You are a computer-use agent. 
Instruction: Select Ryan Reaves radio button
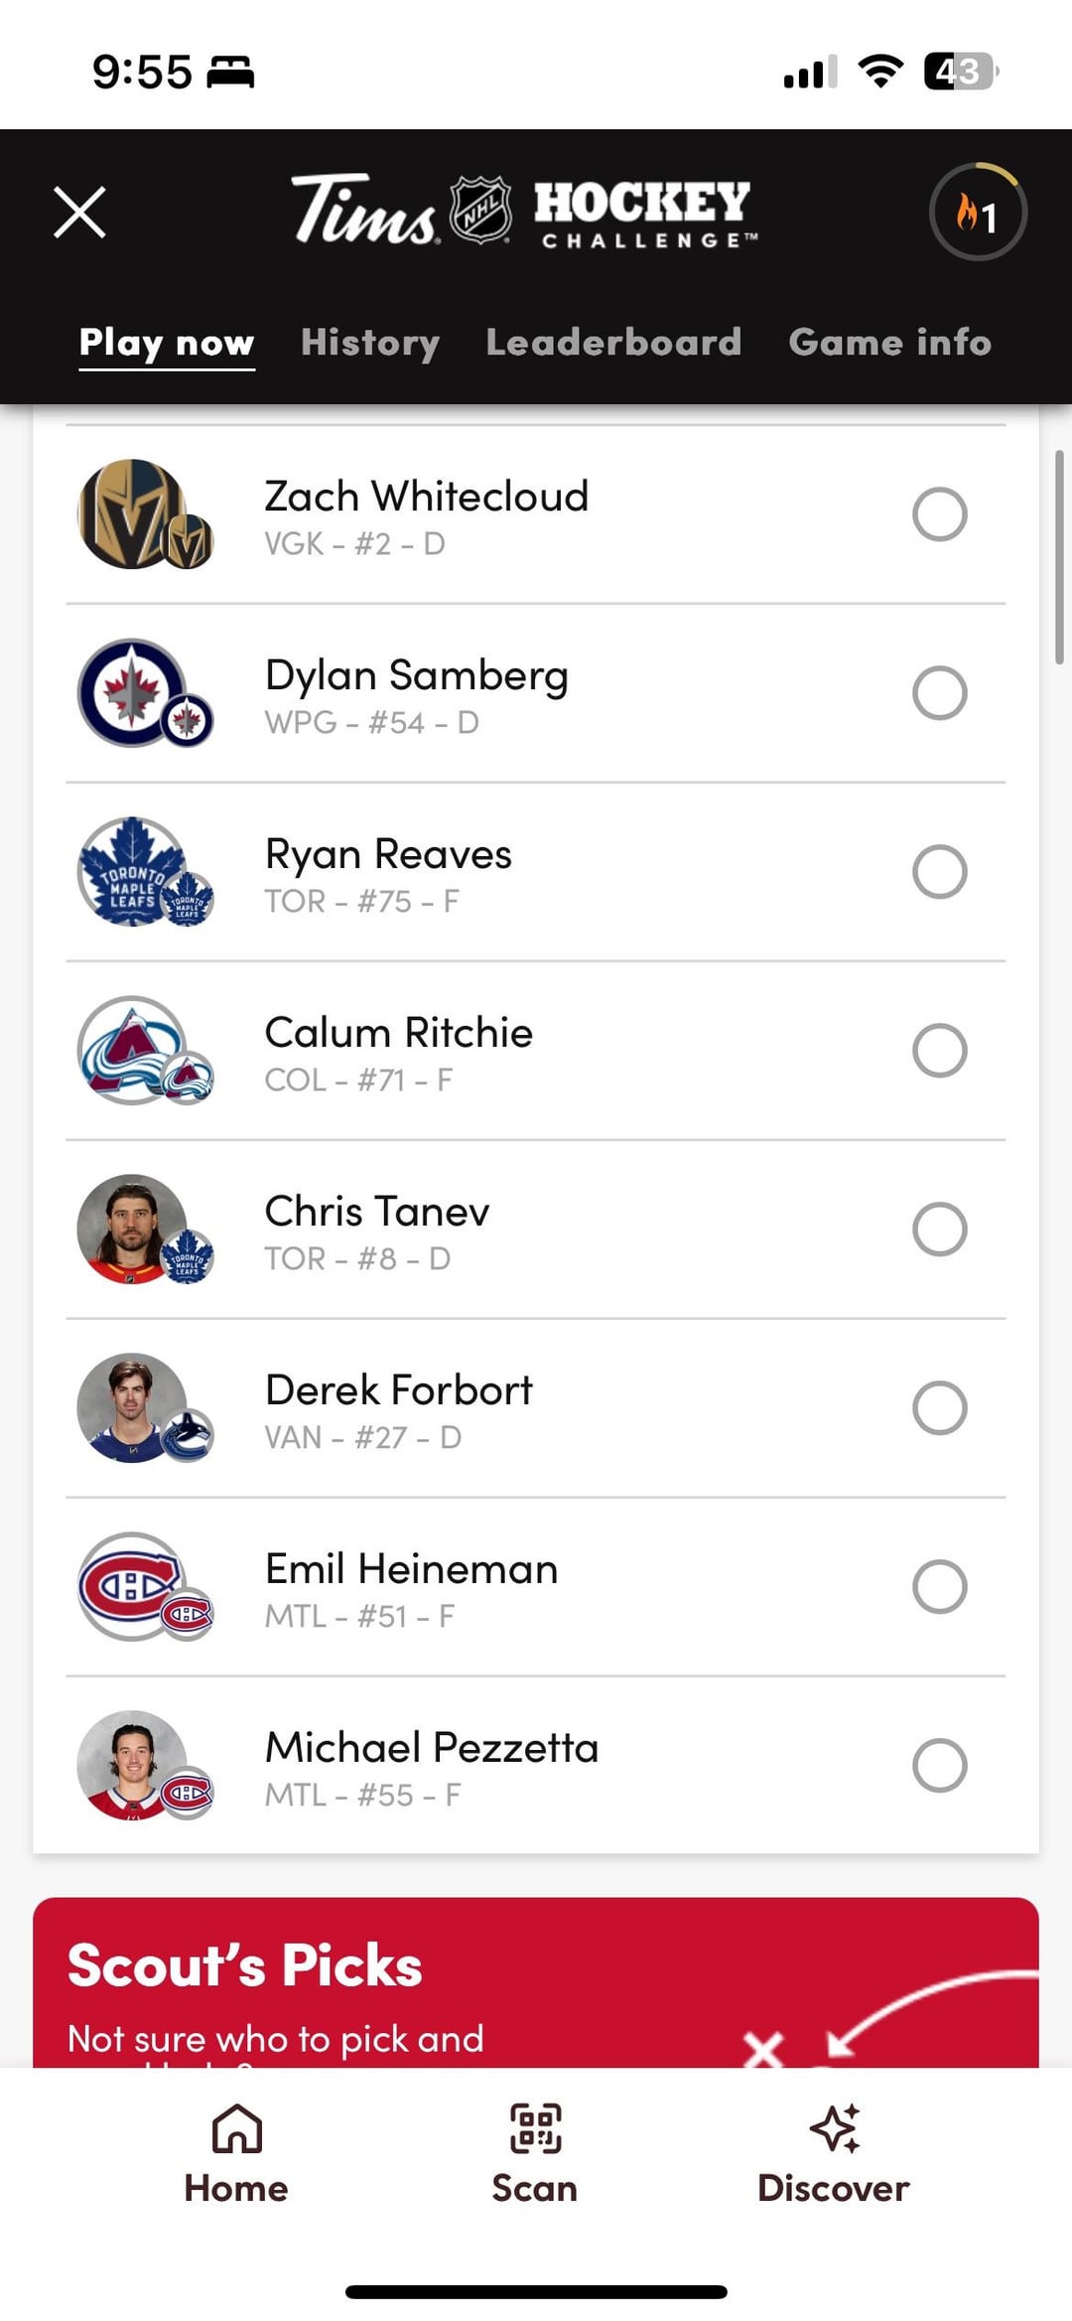(x=939, y=872)
